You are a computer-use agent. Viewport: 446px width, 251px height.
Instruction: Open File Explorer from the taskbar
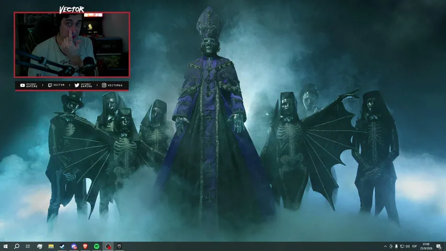click(51, 246)
